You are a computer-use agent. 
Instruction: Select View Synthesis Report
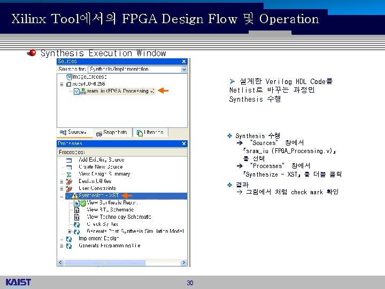[112, 203]
